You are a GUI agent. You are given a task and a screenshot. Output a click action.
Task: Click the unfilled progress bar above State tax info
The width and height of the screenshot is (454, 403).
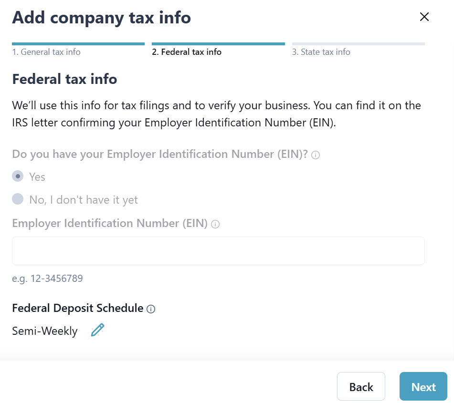tap(358, 44)
